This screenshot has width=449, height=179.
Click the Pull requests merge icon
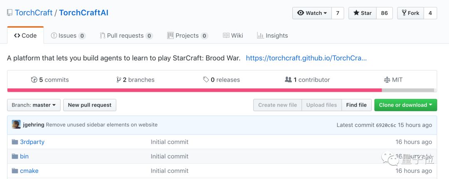pyautogui.click(x=102, y=36)
